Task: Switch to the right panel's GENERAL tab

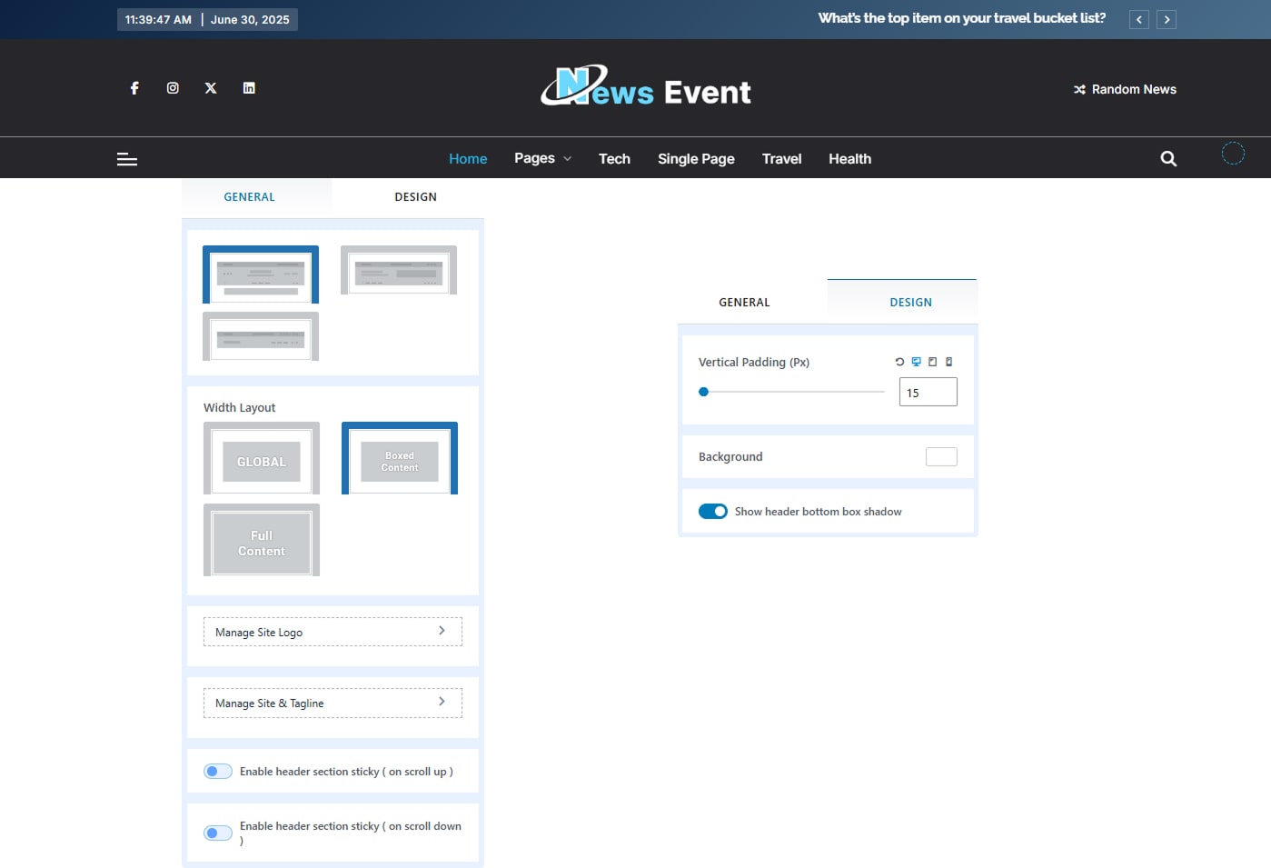Action: (744, 303)
